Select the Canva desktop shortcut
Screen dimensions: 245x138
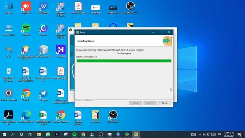tap(43, 30)
